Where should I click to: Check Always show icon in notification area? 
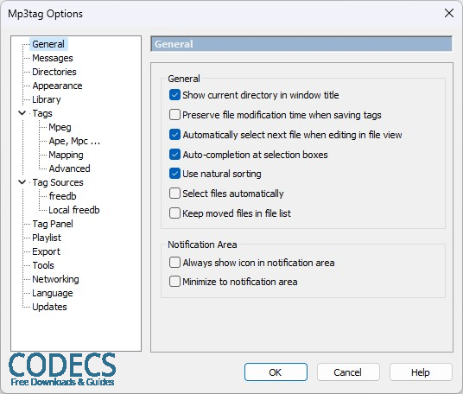click(174, 263)
